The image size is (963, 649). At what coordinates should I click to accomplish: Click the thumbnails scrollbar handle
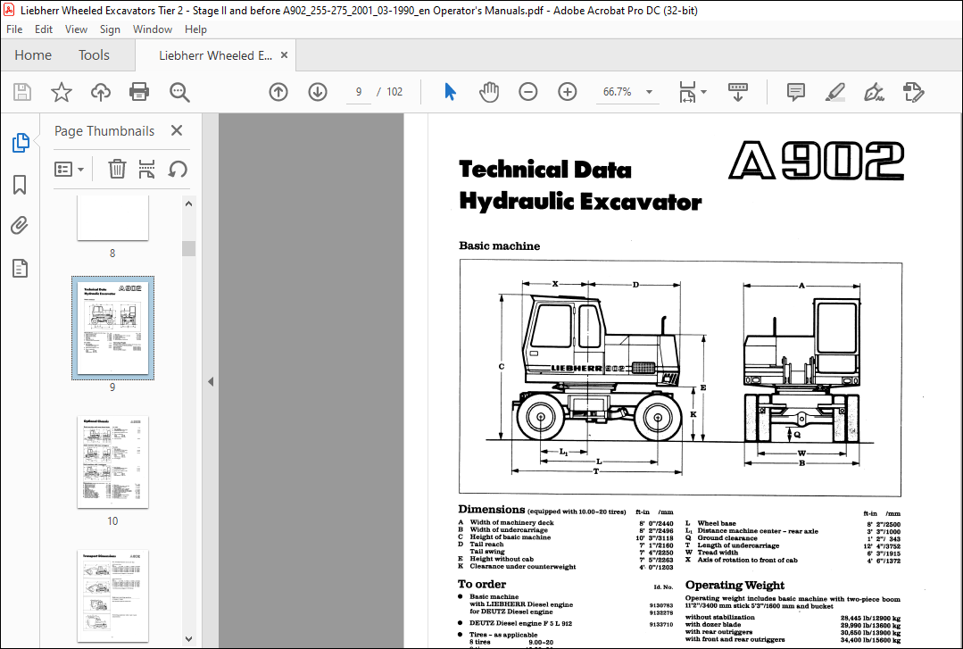tap(188, 248)
